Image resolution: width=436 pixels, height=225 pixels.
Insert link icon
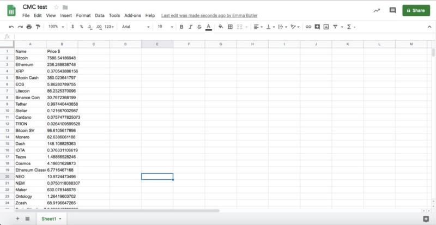[x=308, y=27]
